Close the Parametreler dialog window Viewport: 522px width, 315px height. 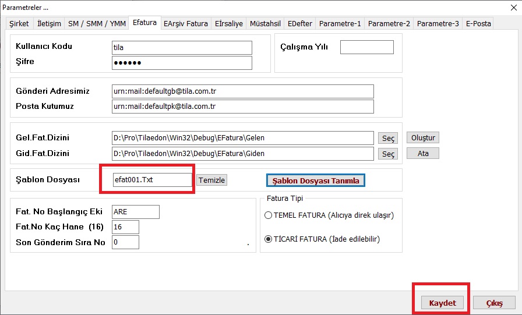pyautogui.click(x=512, y=6)
